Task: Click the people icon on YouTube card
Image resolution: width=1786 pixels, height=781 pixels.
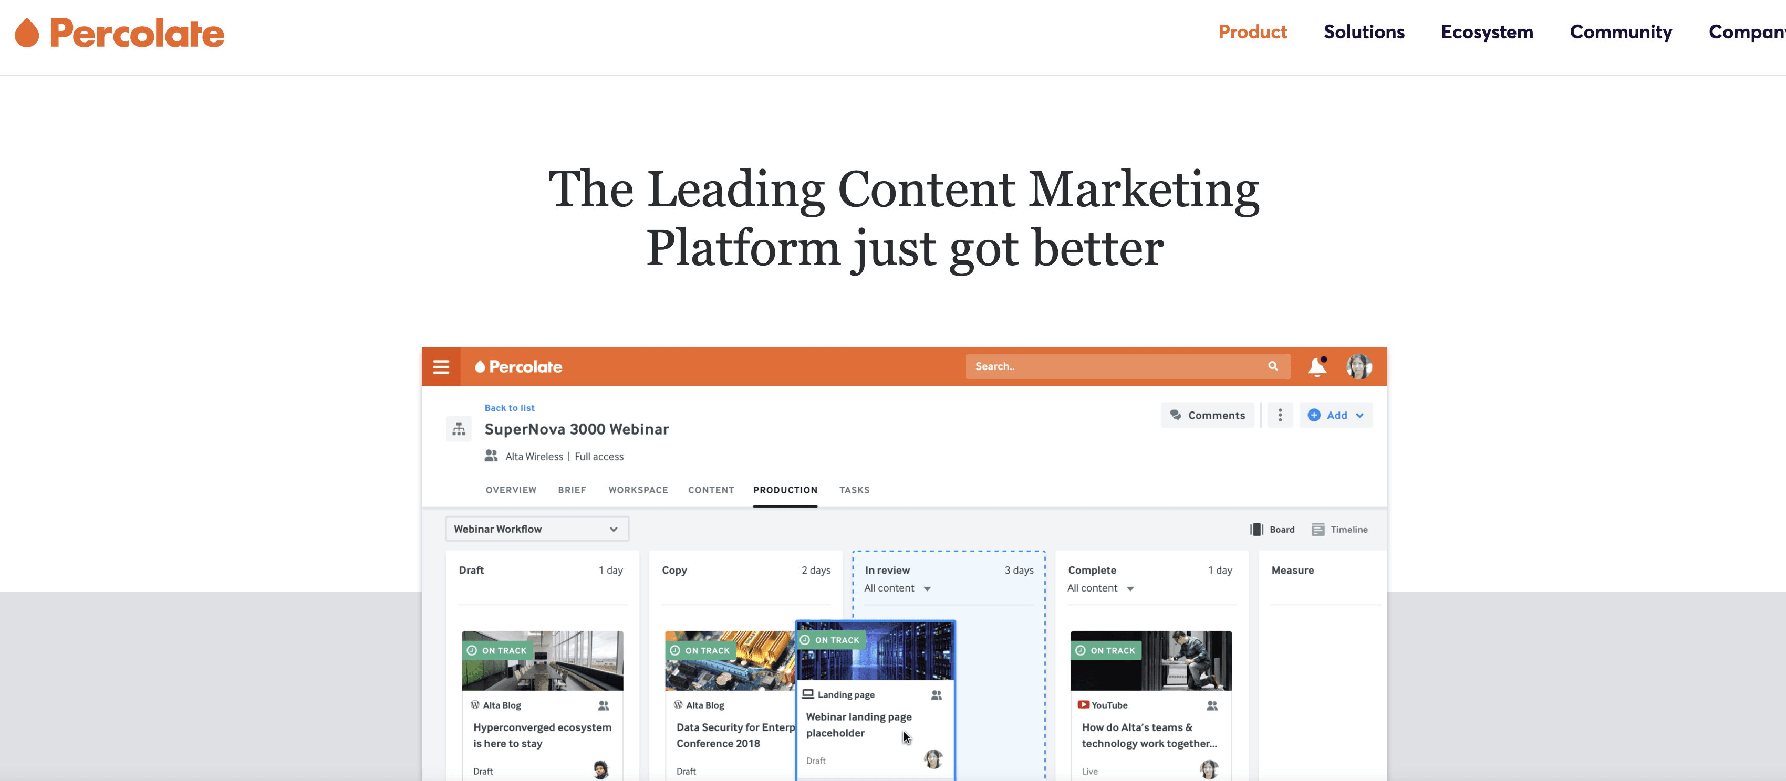Action: [x=1212, y=705]
